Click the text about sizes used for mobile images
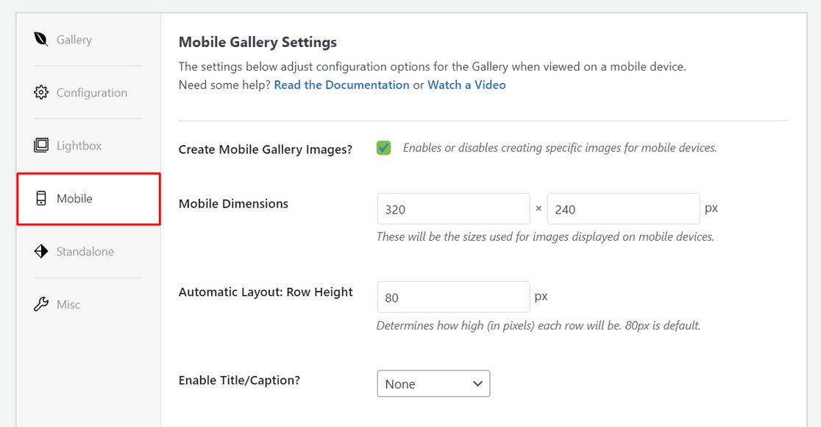This screenshot has height=427, width=821. [546, 237]
